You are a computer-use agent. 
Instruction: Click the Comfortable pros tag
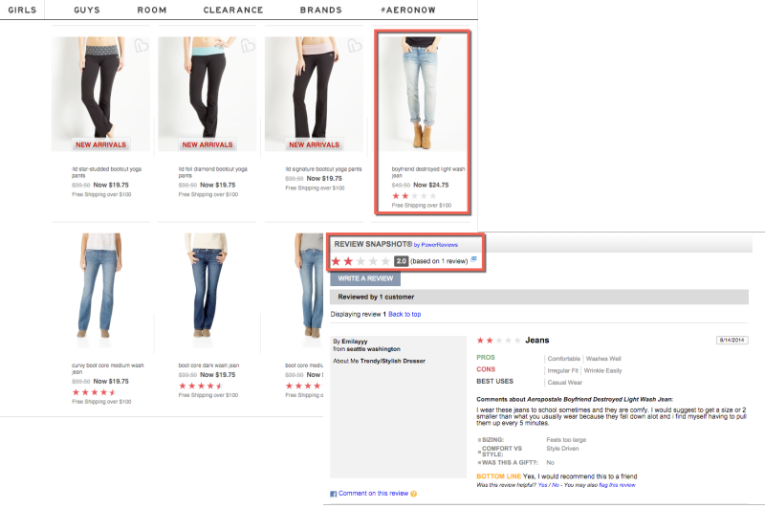pyautogui.click(x=564, y=359)
